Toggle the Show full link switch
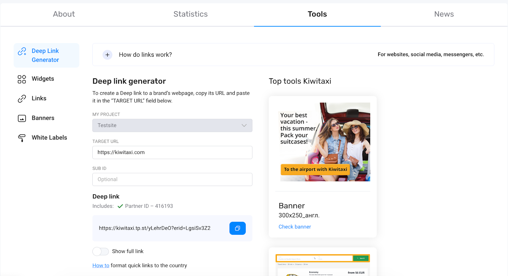 (101, 252)
